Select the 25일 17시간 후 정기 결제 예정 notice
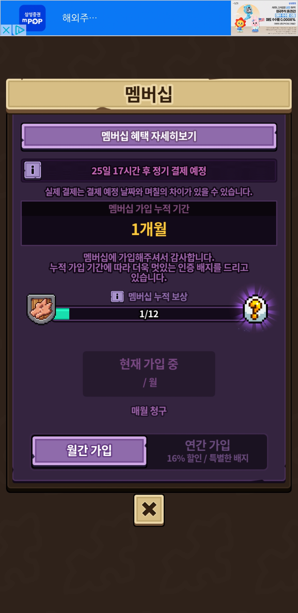This screenshot has width=298, height=613. coord(149,171)
